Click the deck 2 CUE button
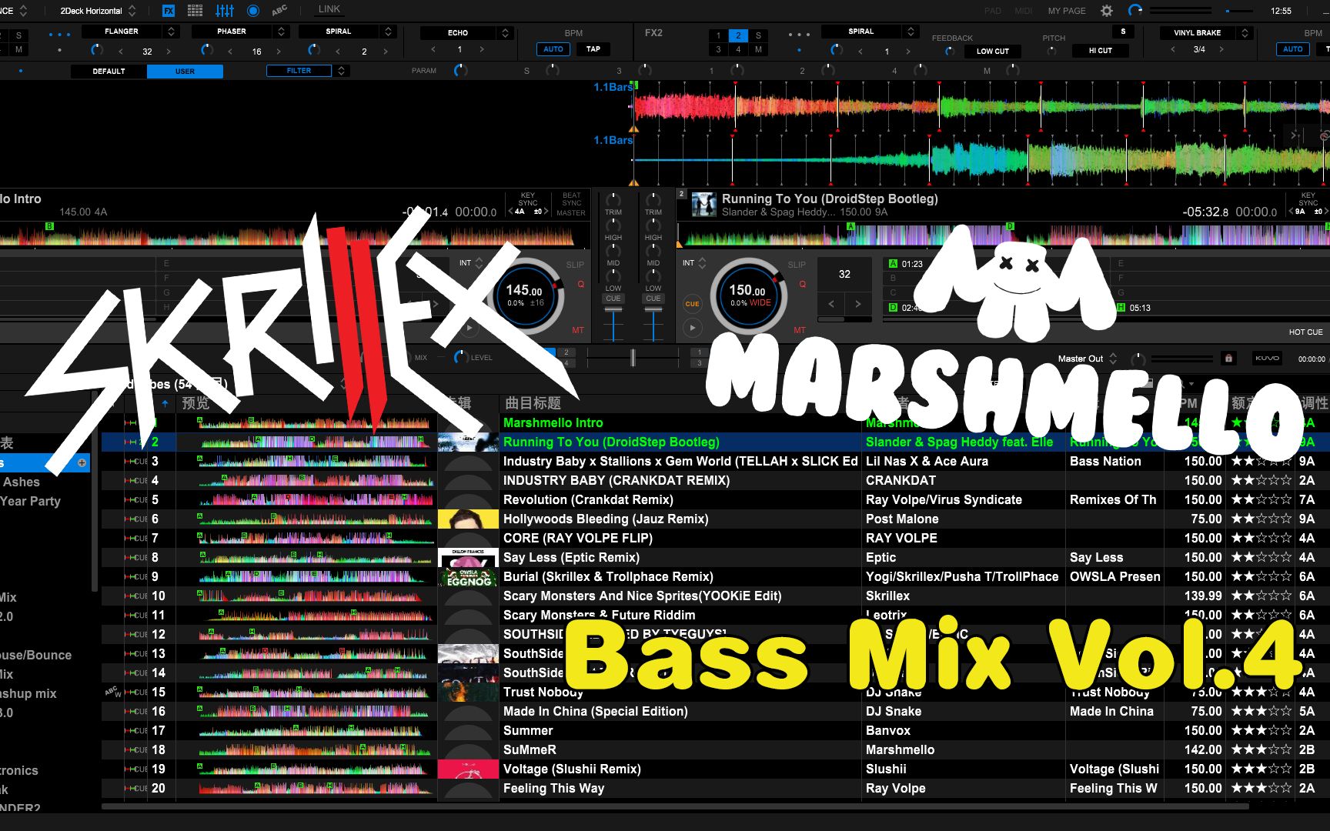This screenshot has height=831, width=1330. 692,304
